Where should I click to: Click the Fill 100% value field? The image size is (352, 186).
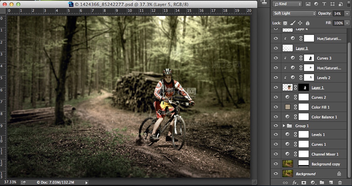tap(338, 23)
